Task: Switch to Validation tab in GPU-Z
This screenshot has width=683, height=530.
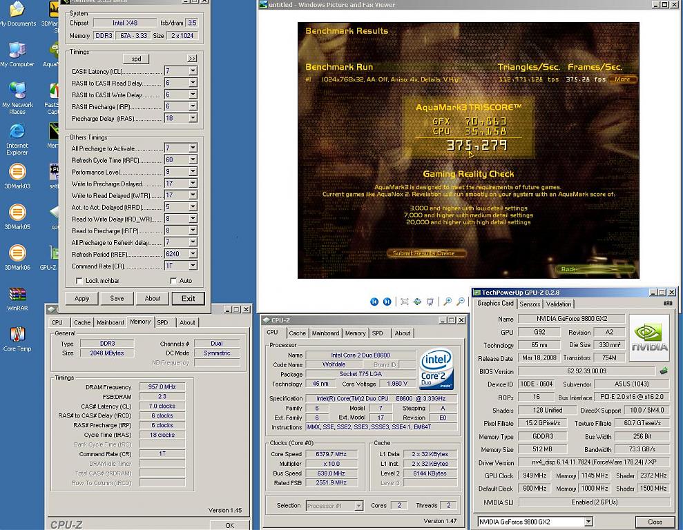Action: click(559, 304)
